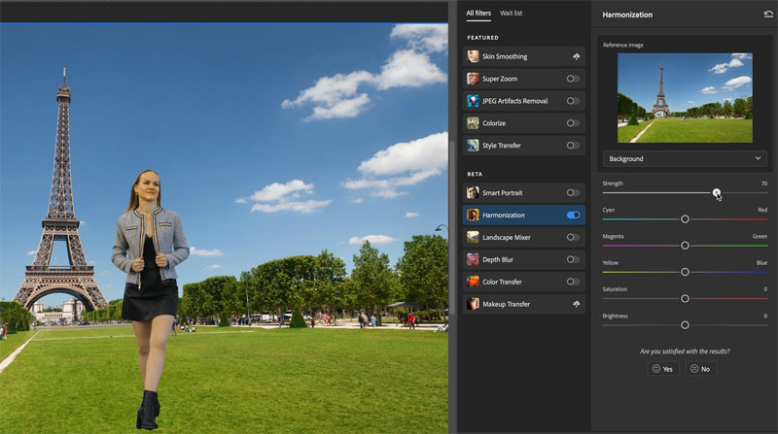Screen dimensions: 778x434
Task: Select the Super Zoom filter label
Action: tap(500, 79)
